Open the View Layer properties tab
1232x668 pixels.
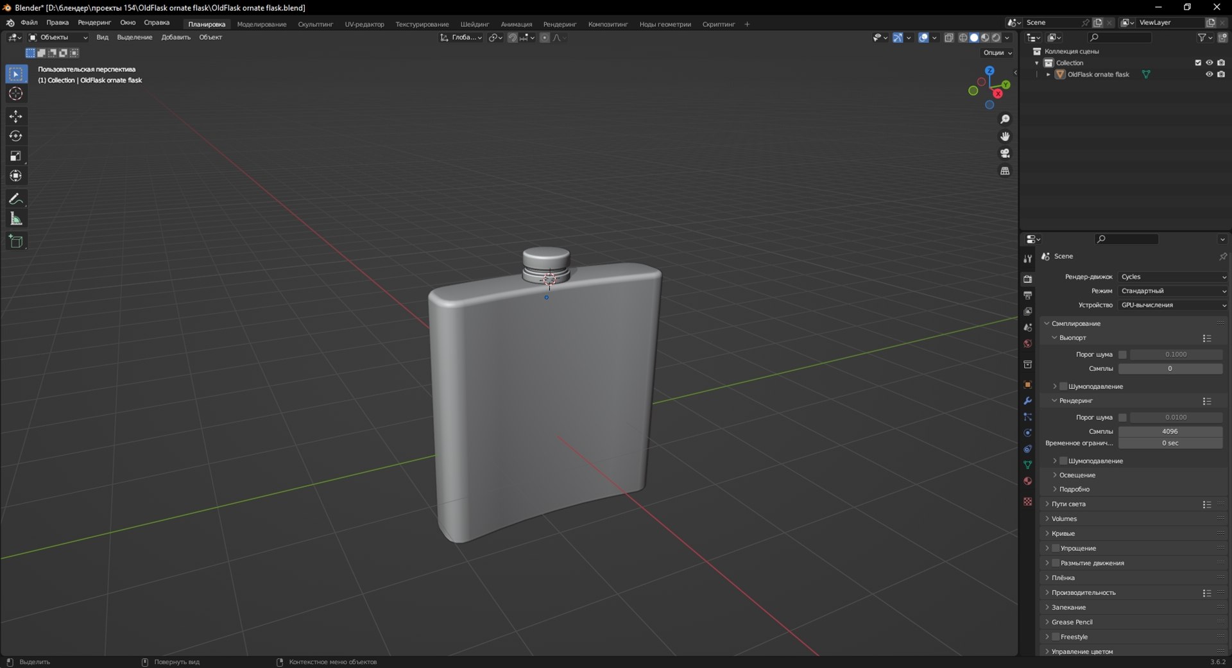tap(1028, 311)
